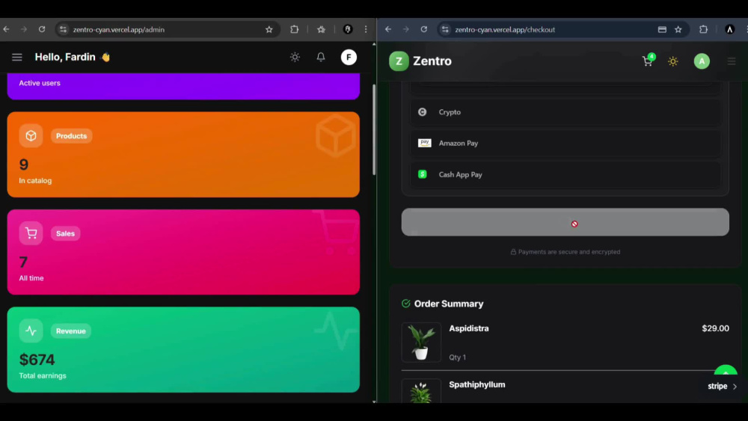Screen dimensions: 748x421
Task: Click Order Summary heading
Action: tap(448, 304)
